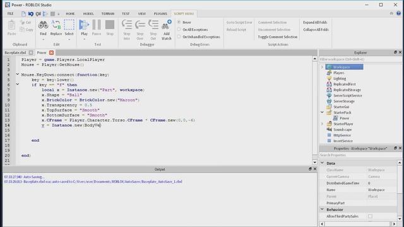Open the help question mark icon
This screenshot has height=227, width=404.
(398, 13)
